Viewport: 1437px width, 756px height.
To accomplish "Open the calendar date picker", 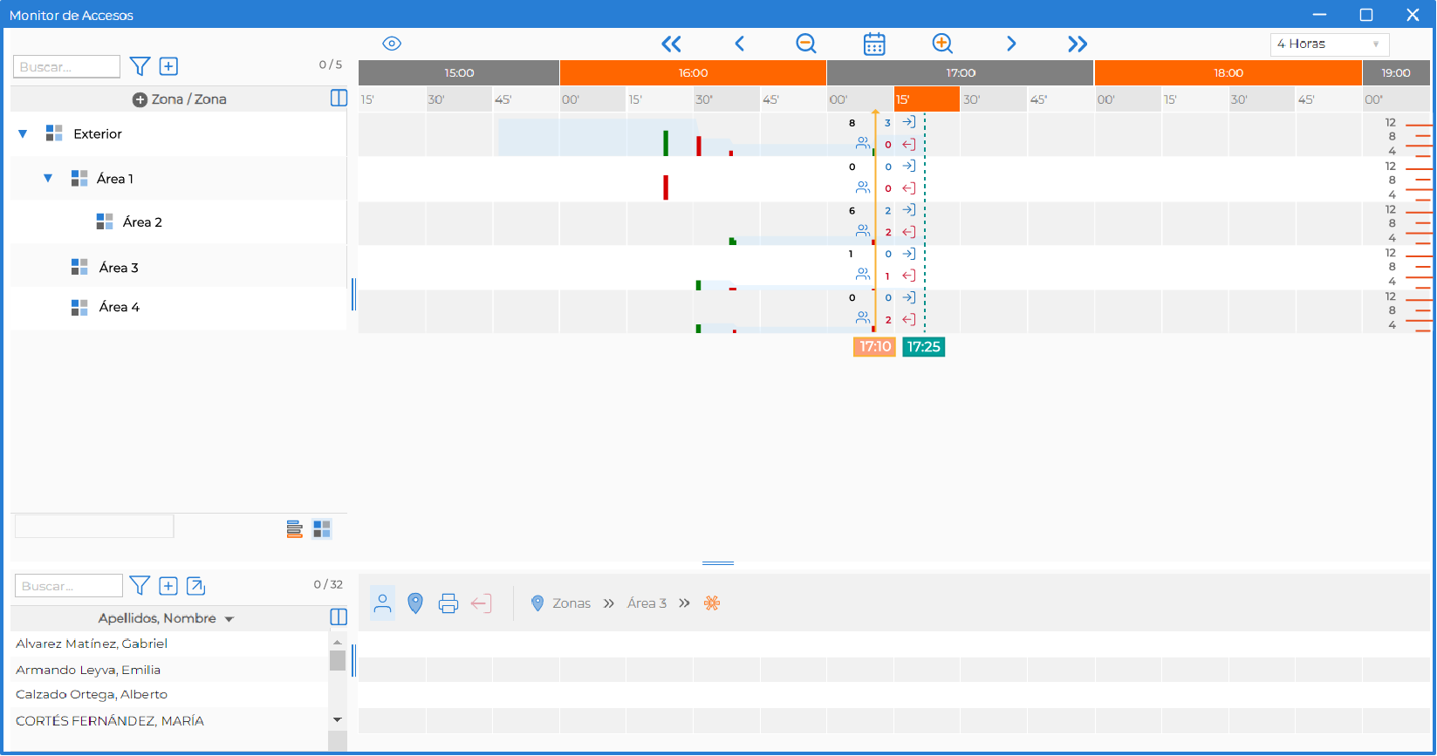I will (874, 44).
